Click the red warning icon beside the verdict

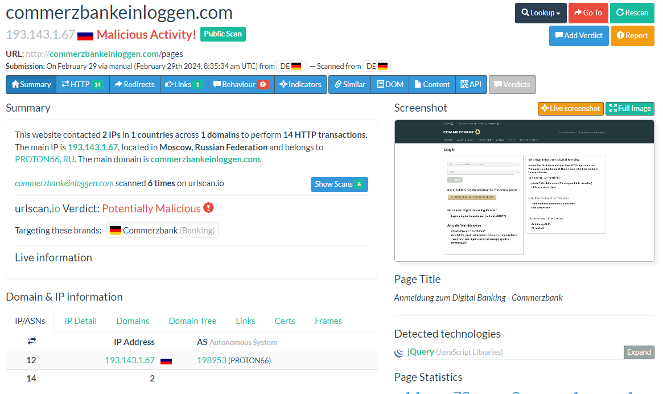tap(208, 208)
